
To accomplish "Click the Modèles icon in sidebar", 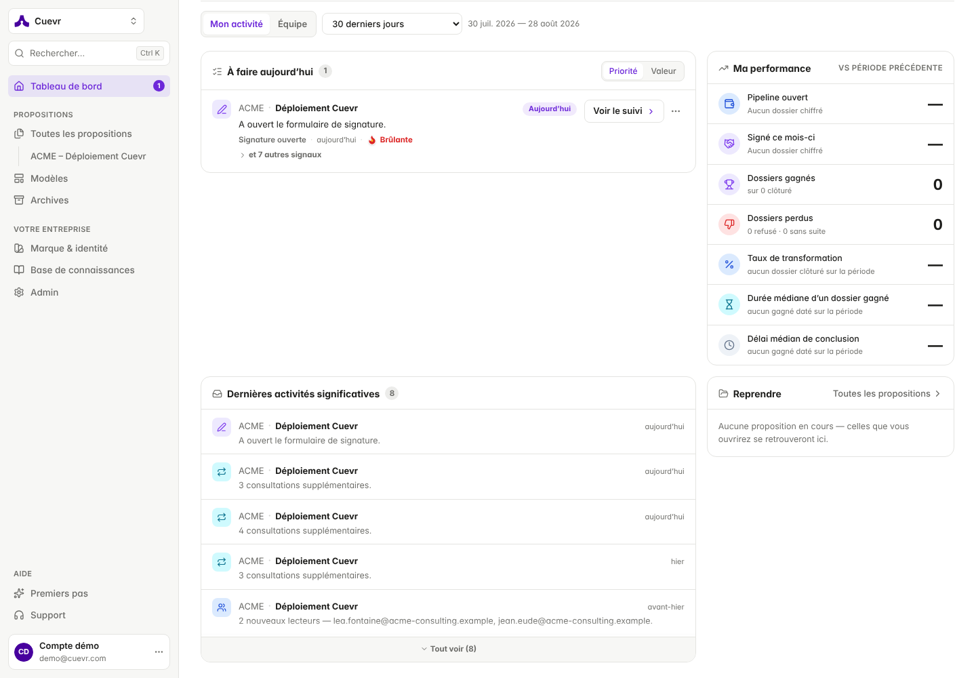I will click(19, 178).
